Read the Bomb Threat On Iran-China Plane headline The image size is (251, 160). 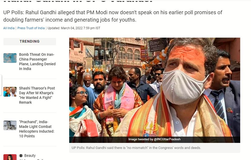37,62
